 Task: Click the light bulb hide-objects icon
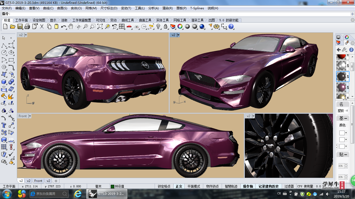pos(158,26)
